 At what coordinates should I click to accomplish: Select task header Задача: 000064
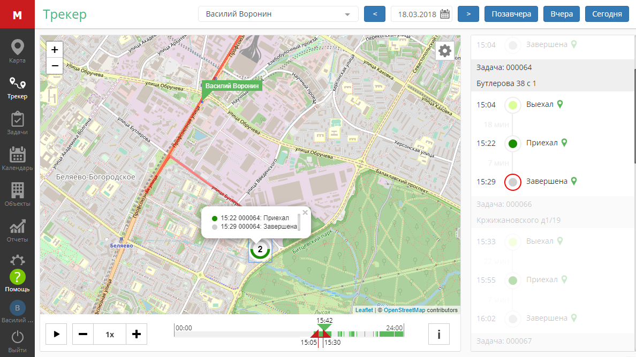[504, 67]
